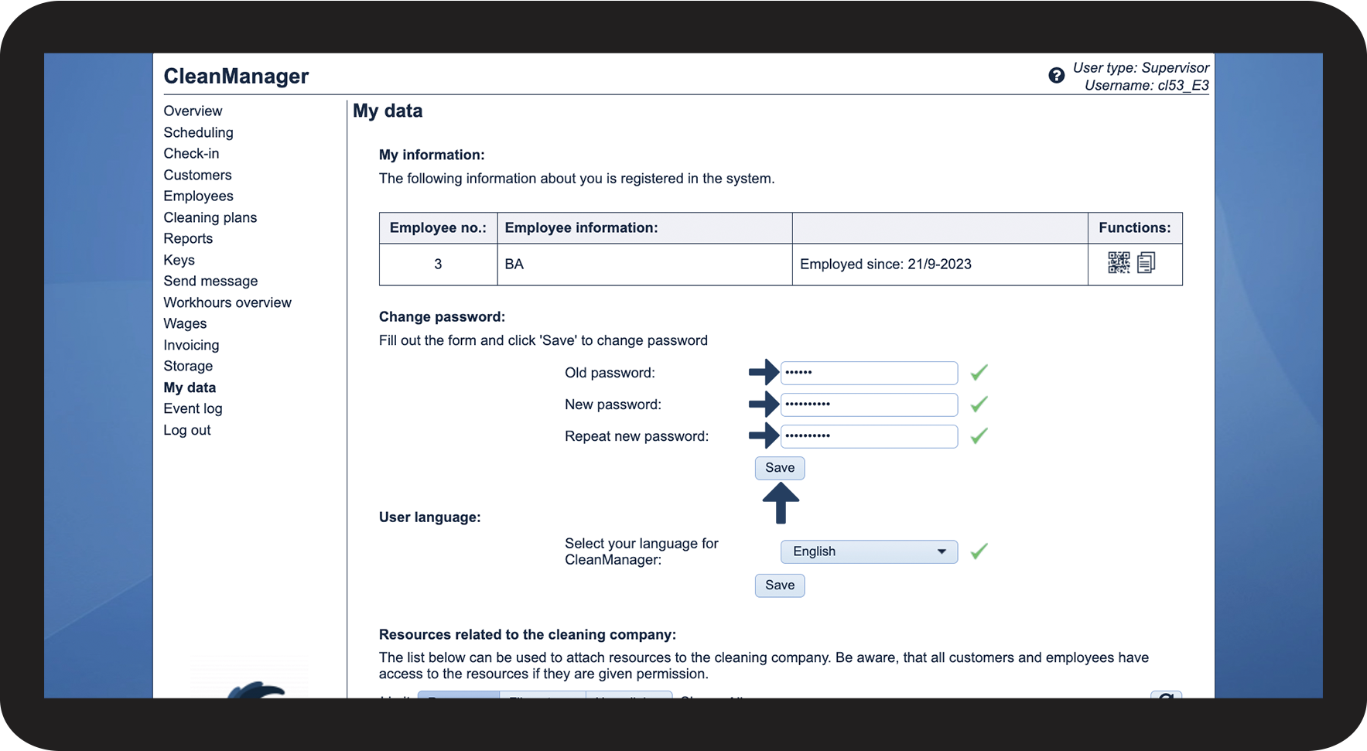Focus the Old password field
The height and width of the screenshot is (751, 1367).
coord(869,373)
